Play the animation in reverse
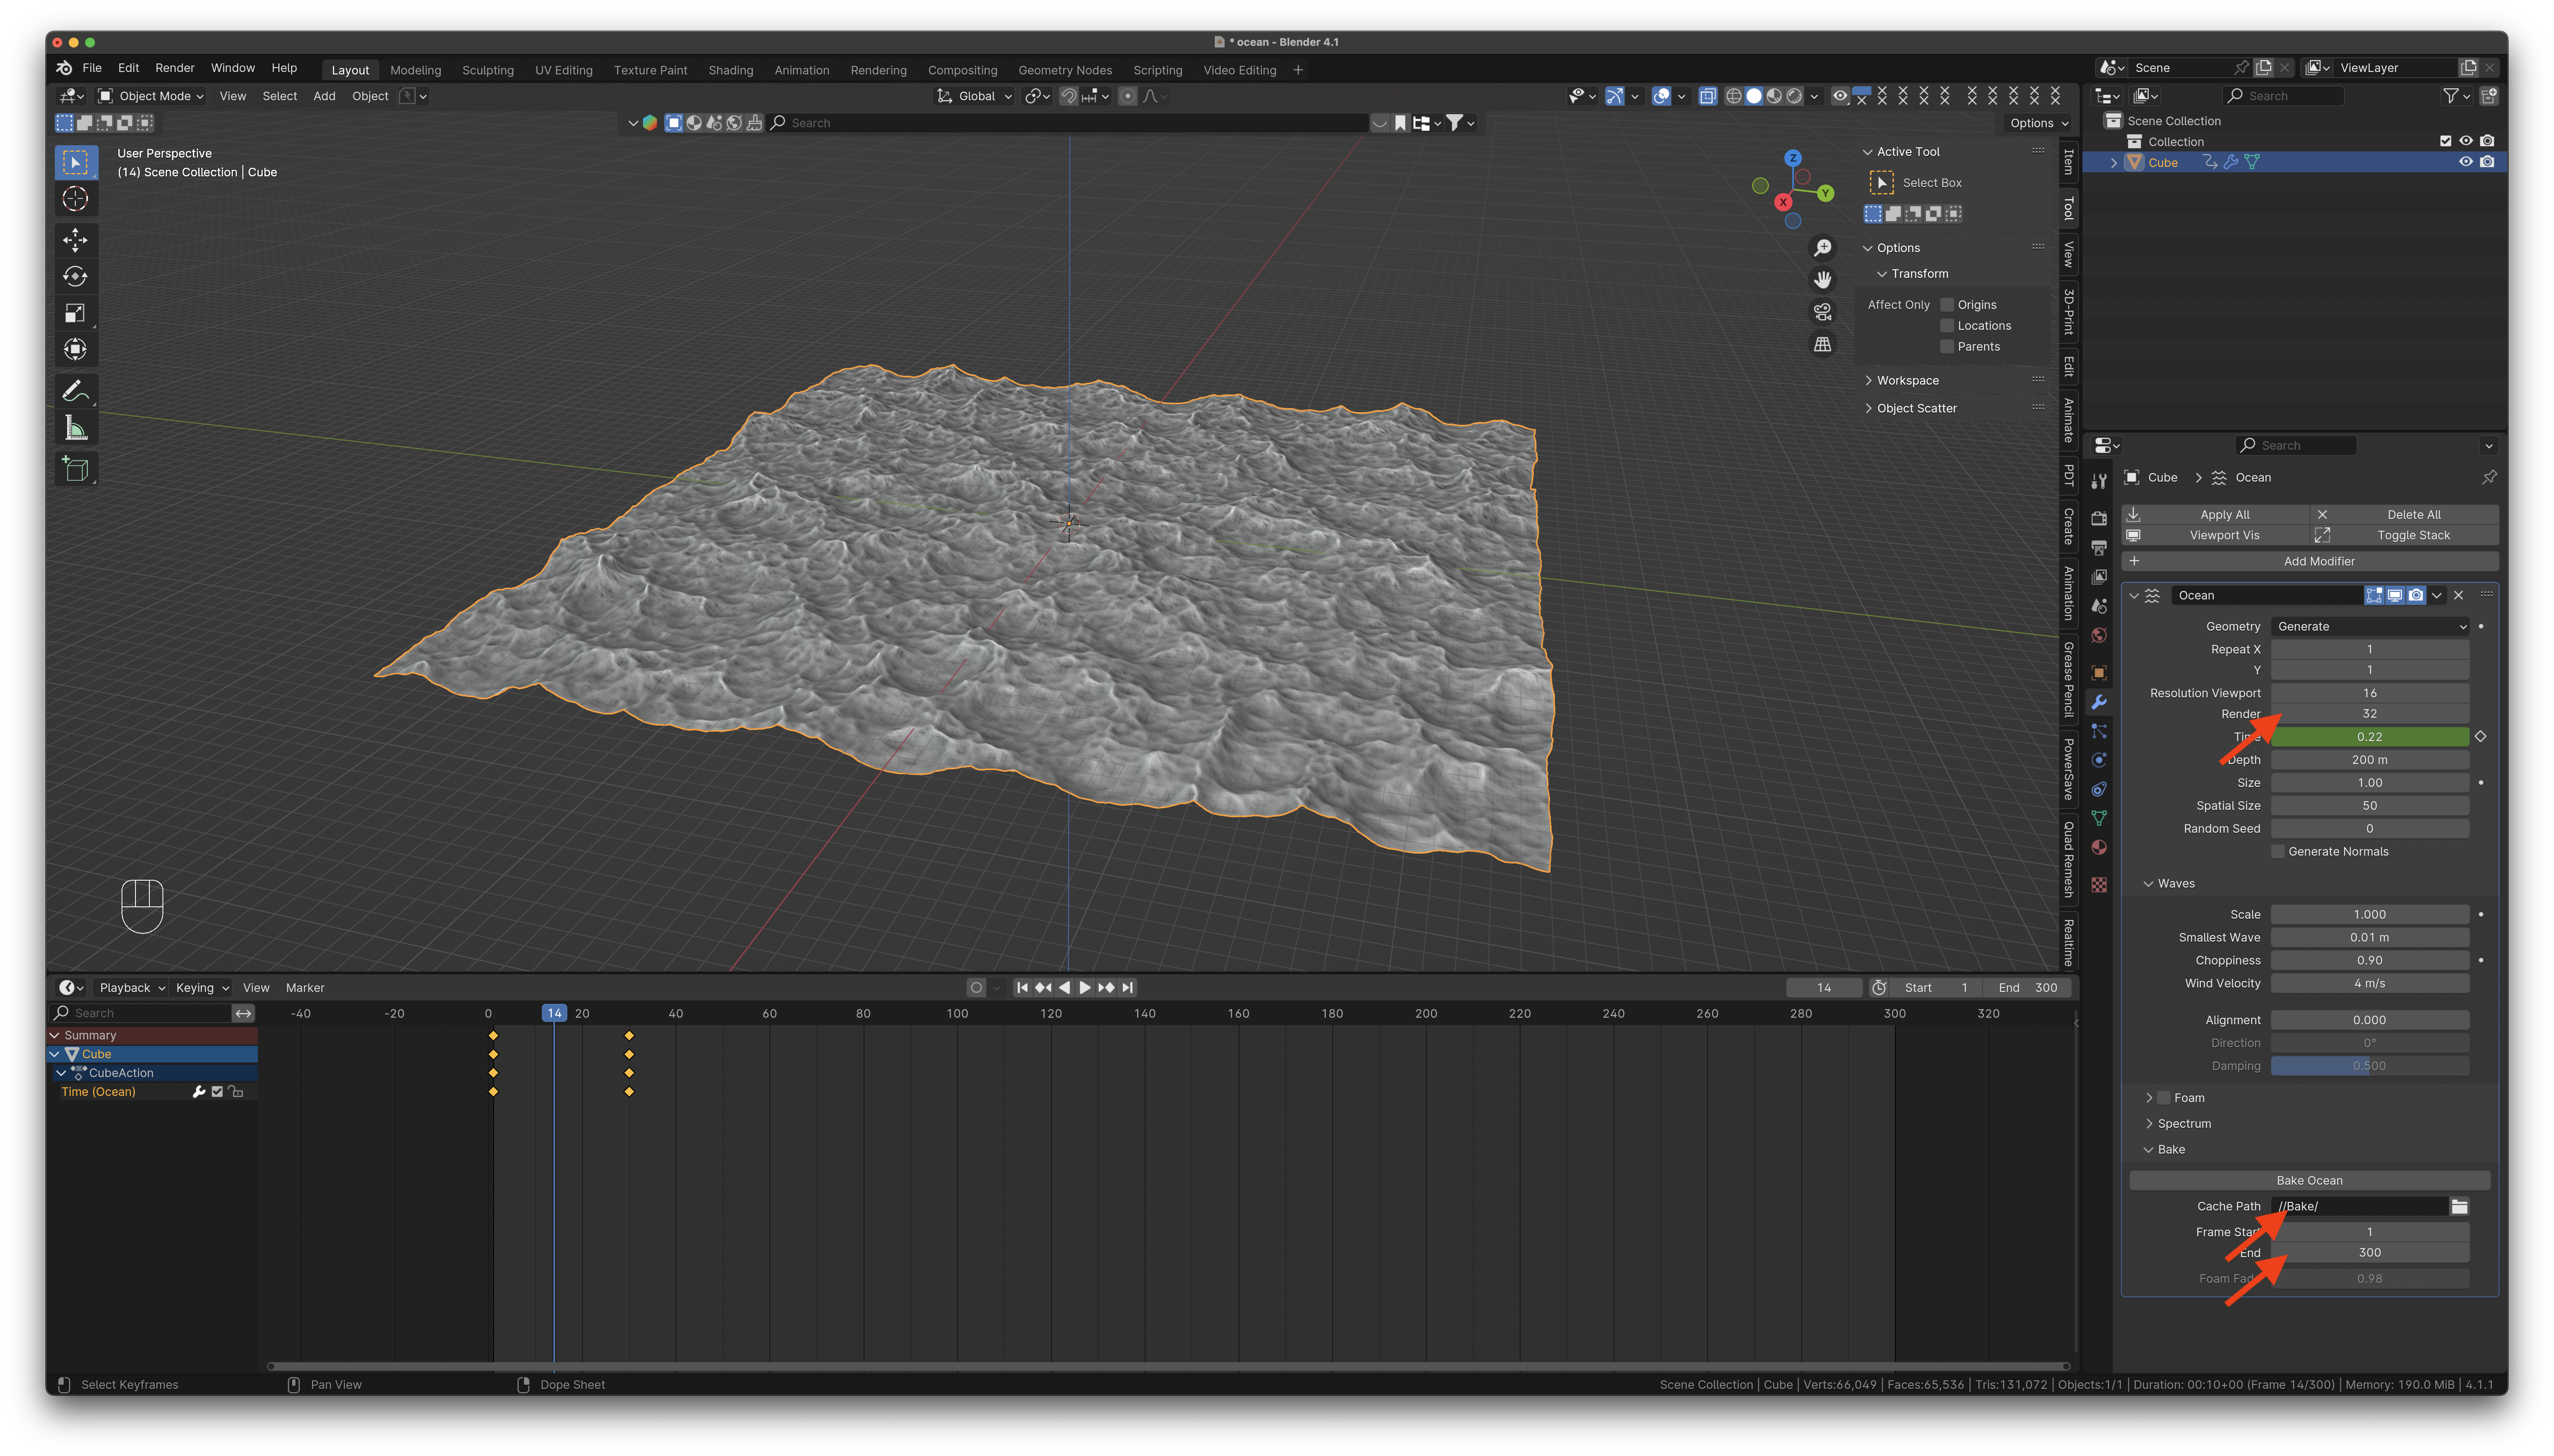2554x1456 pixels. click(1064, 988)
